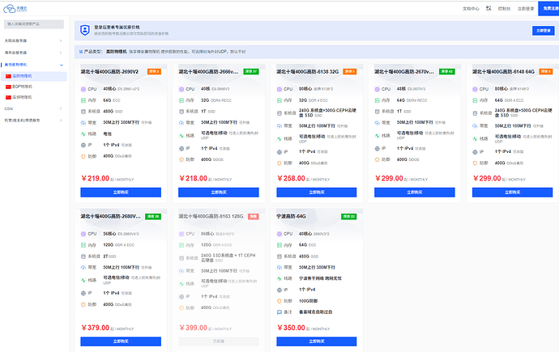The image size is (559, 352).
Task: Click the sold-out badge on 8163 128G card
Action: tap(253, 216)
